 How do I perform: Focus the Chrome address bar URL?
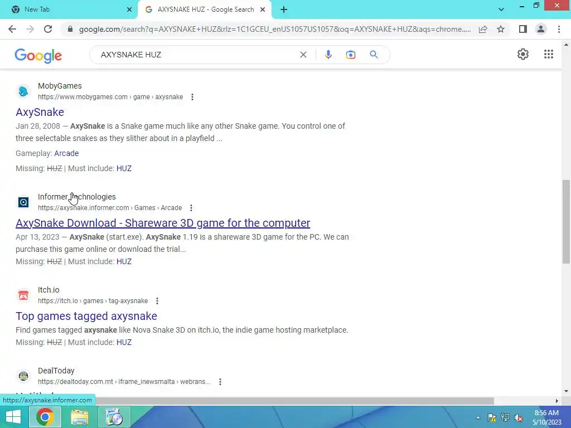pyautogui.click(x=274, y=29)
